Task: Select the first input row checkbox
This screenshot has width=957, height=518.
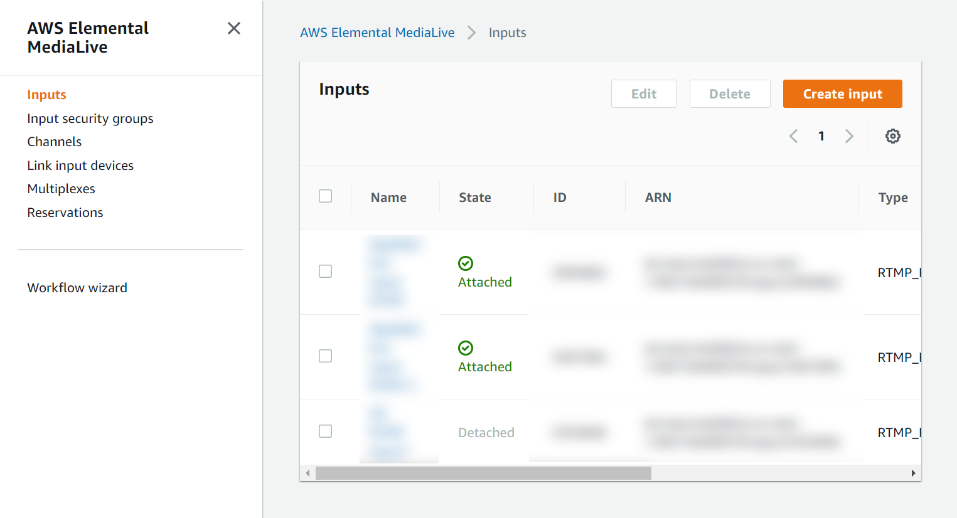Action: (x=325, y=272)
